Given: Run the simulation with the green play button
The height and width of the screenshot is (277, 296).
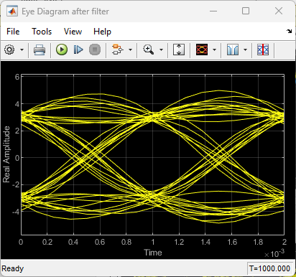Looking at the screenshot, I should [62, 50].
